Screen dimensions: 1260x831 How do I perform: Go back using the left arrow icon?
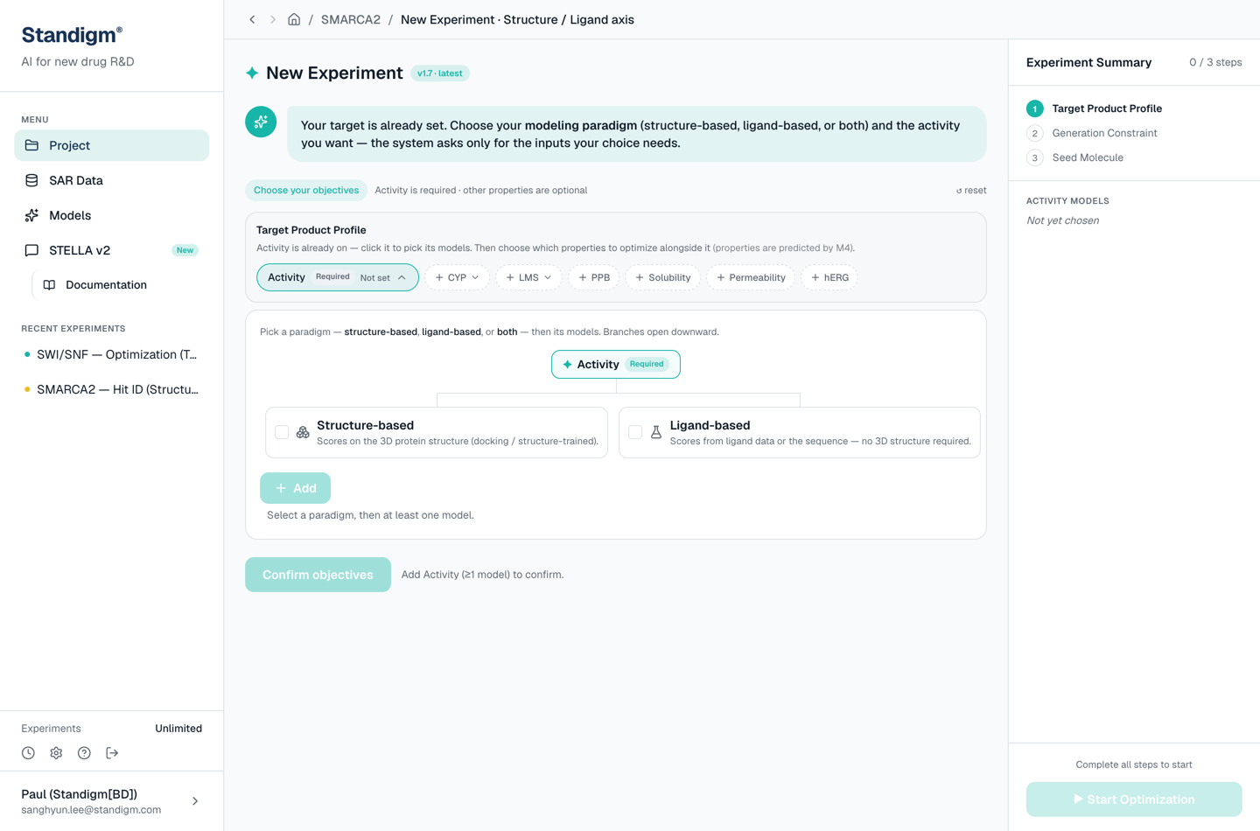(252, 19)
